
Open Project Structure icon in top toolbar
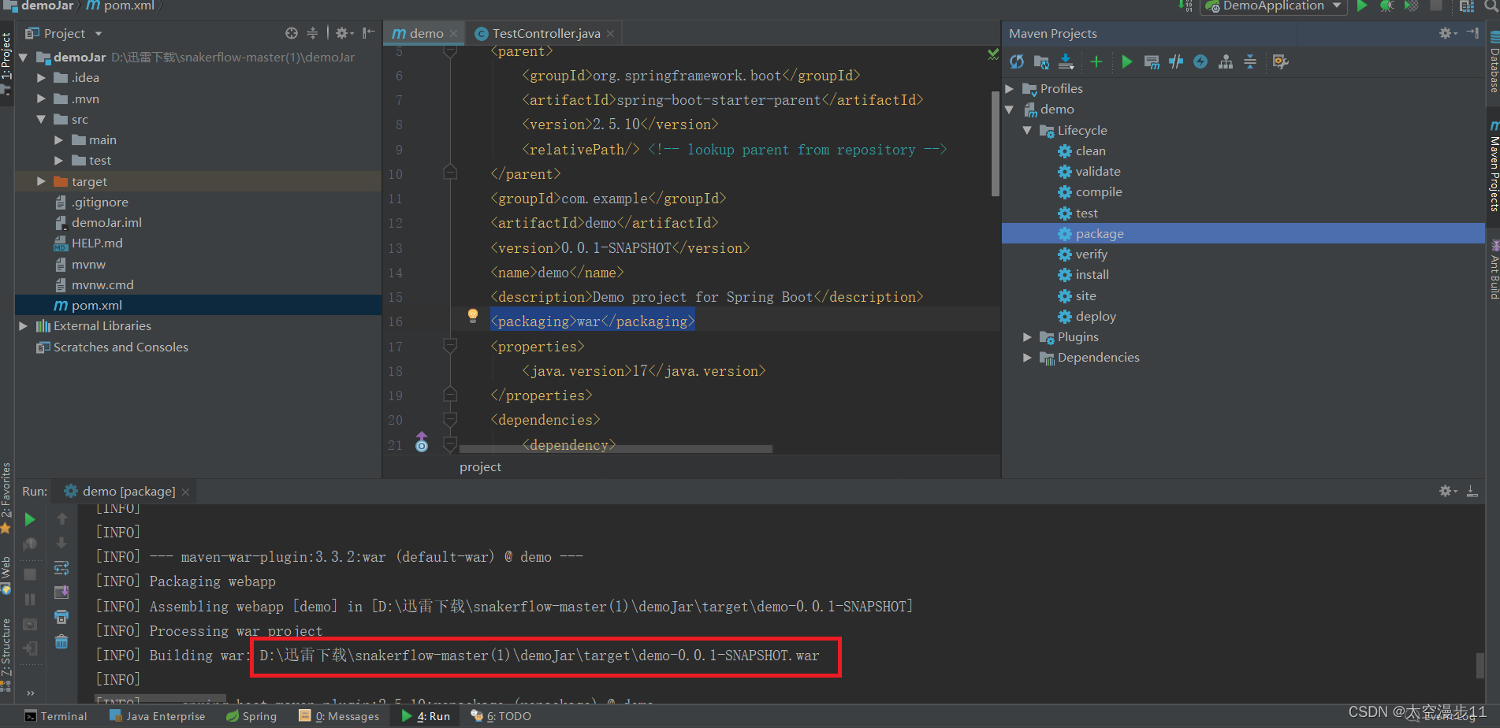point(1467,6)
